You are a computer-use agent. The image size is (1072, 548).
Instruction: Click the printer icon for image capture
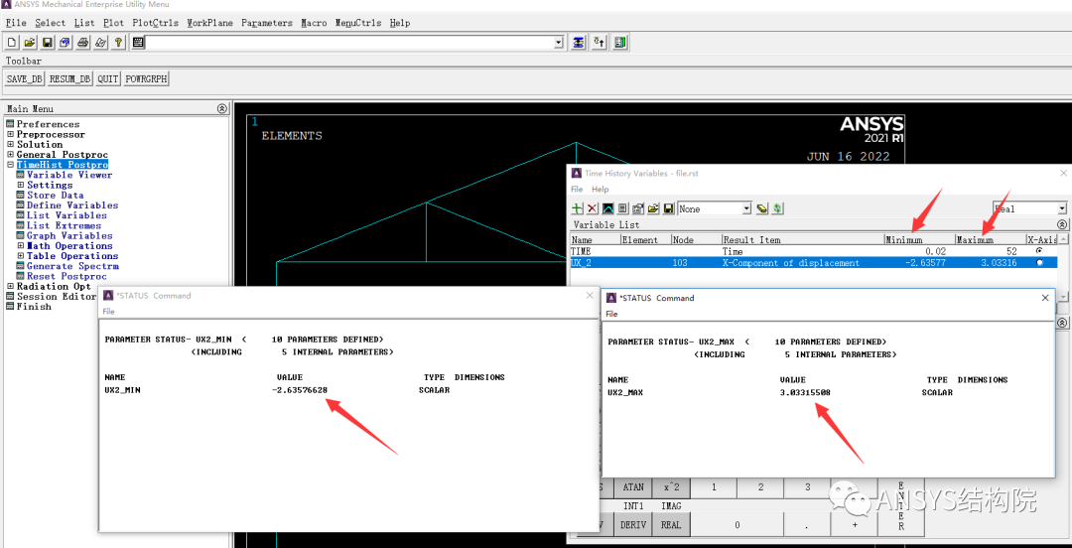pos(82,43)
